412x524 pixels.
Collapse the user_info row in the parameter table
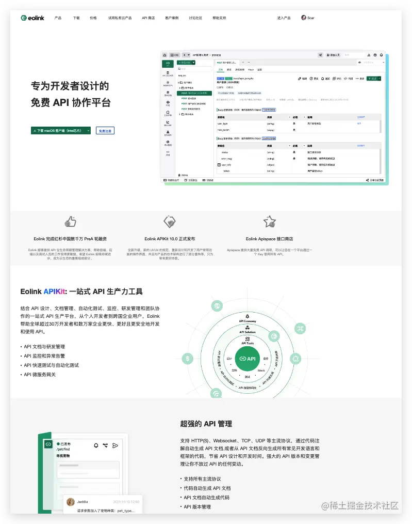(219, 165)
